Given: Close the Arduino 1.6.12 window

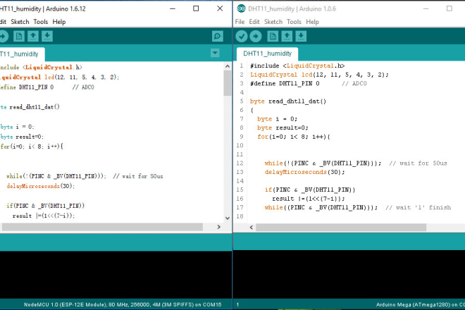Looking at the screenshot, I should click(x=220, y=8).
